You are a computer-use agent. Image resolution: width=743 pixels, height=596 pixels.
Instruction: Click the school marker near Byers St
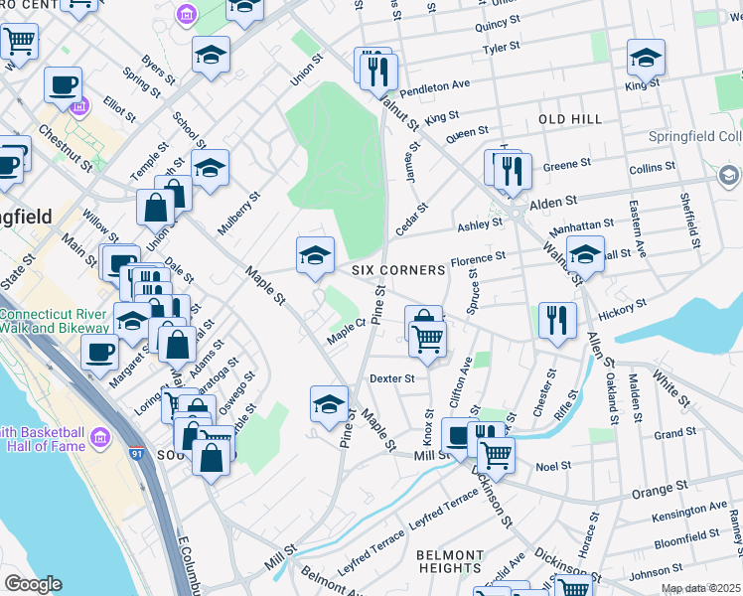[x=211, y=55]
